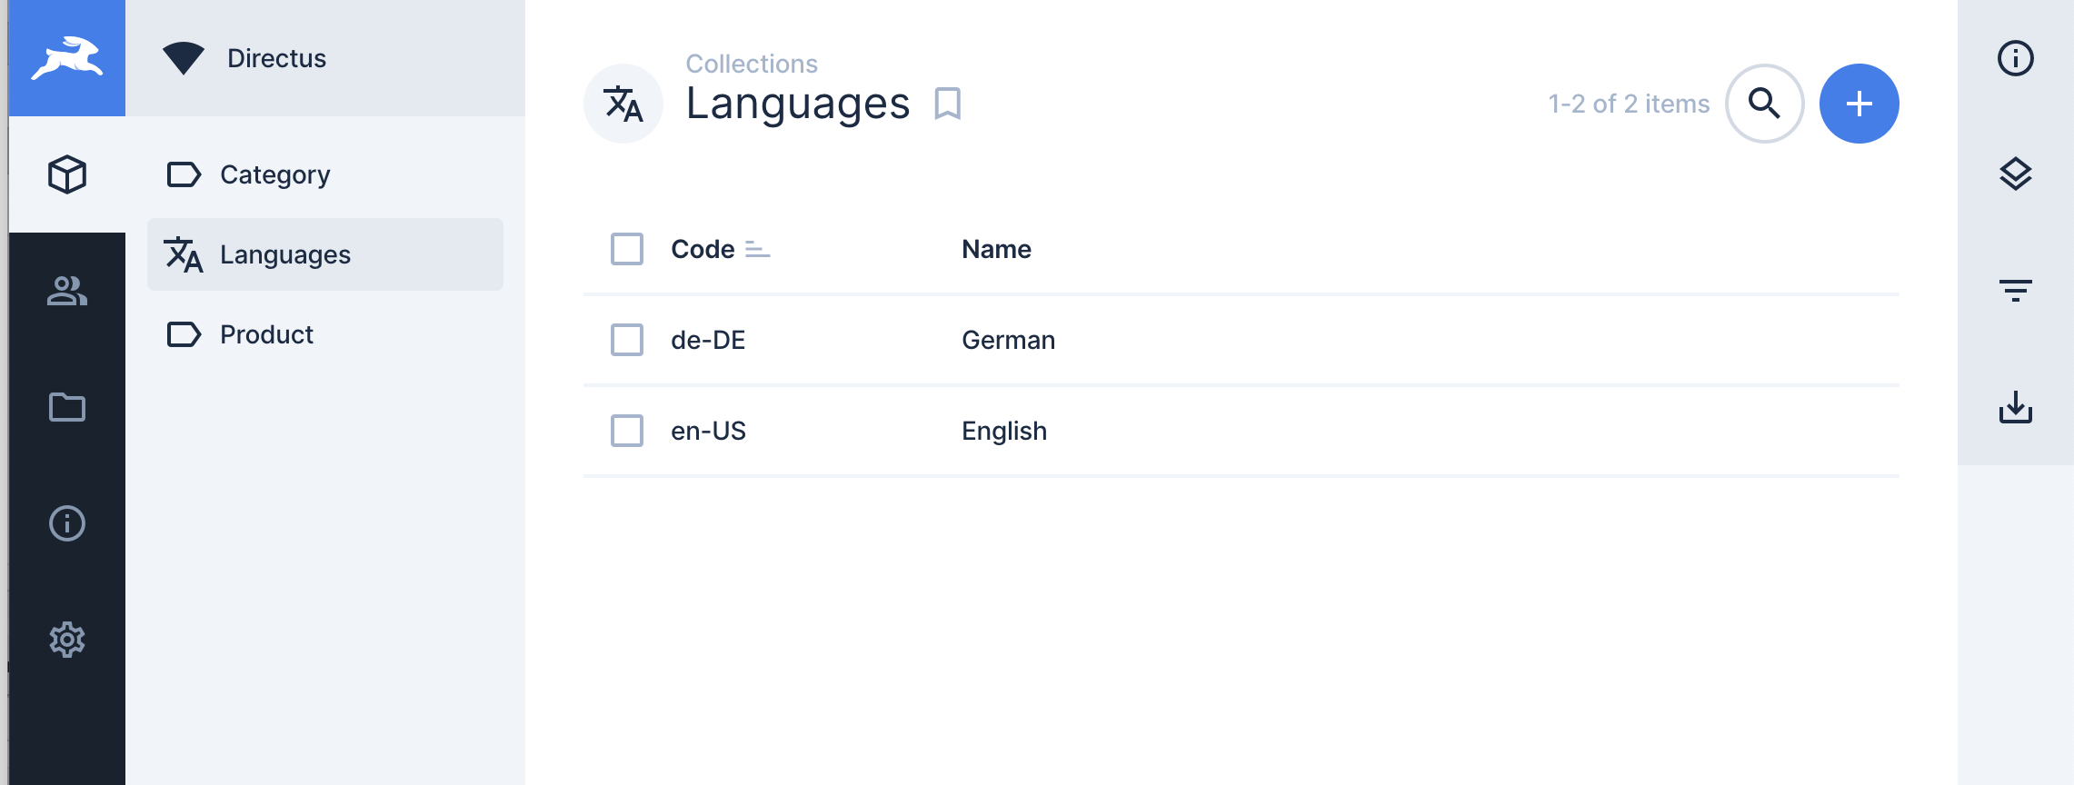Go to Collections breadcrumb link
The height and width of the screenshot is (785, 2074).
click(752, 64)
